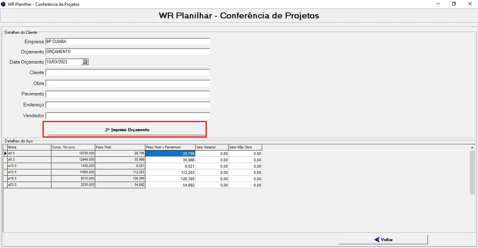Click the vertical scrollbar thumb of steel grid

[472, 172]
